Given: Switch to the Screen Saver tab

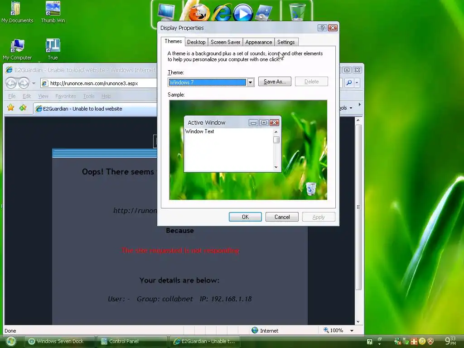Looking at the screenshot, I should 226,42.
